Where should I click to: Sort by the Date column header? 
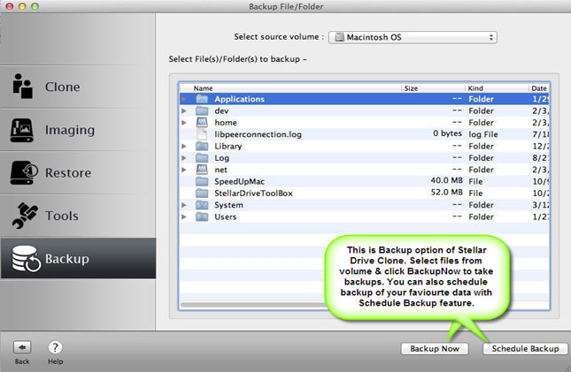pyautogui.click(x=539, y=88)
